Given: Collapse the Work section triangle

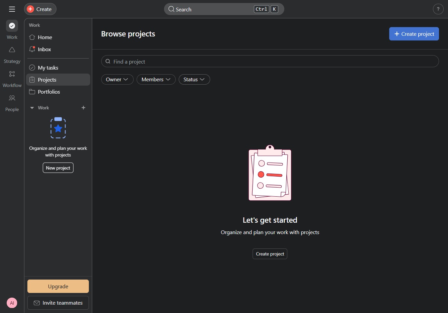Looking at the screenshot, I should coord(32,108).
